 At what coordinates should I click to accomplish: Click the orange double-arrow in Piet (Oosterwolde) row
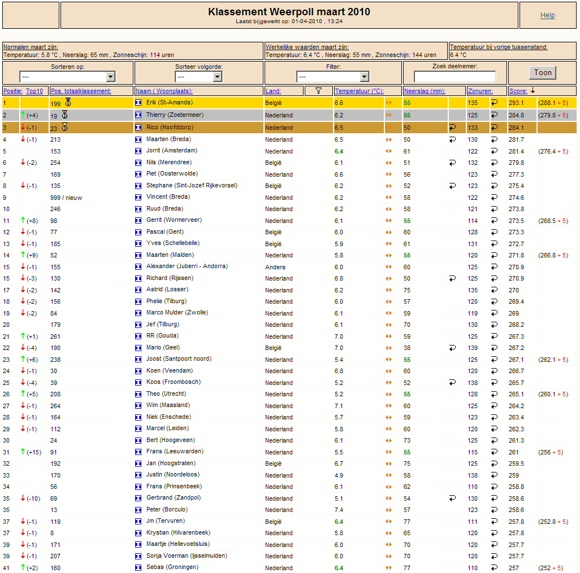[388, 174]
